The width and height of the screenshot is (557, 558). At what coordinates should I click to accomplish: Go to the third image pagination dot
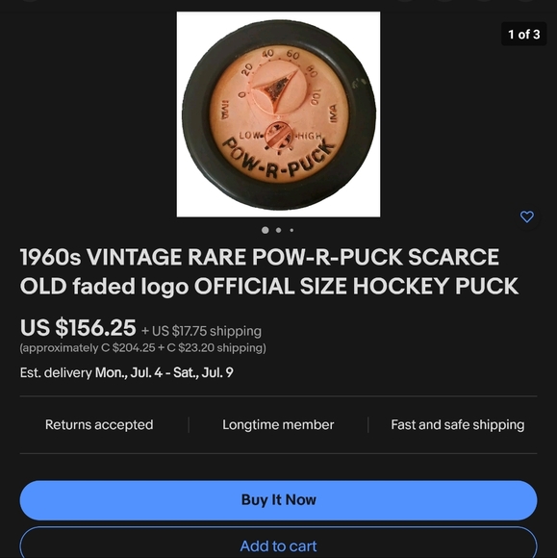[291, 230]
